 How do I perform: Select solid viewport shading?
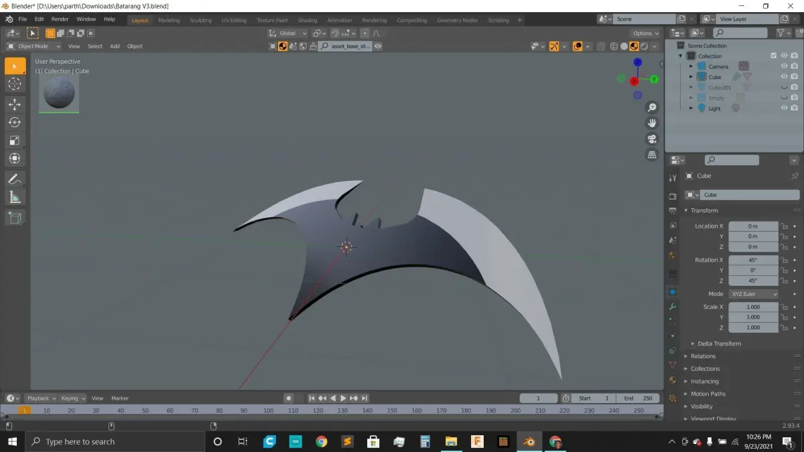click(x=624, y=46)
